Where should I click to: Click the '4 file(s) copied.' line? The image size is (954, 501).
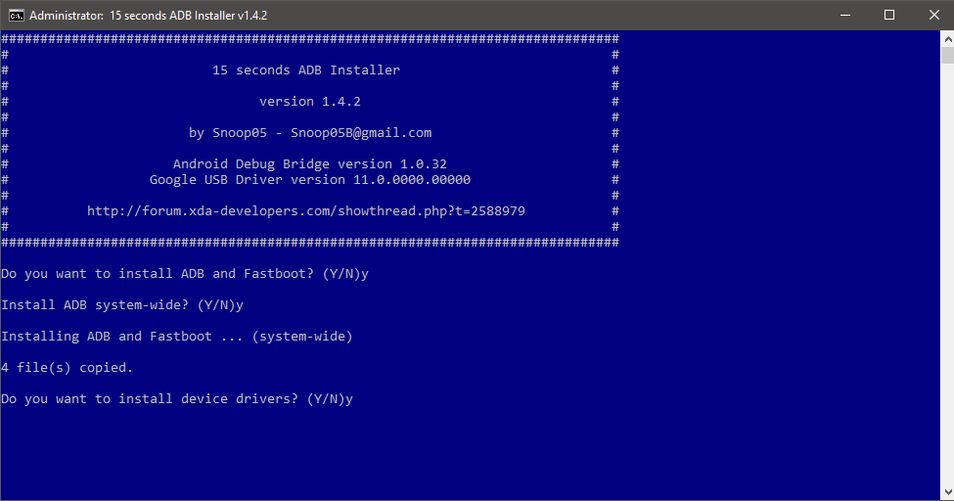[67, 368]
